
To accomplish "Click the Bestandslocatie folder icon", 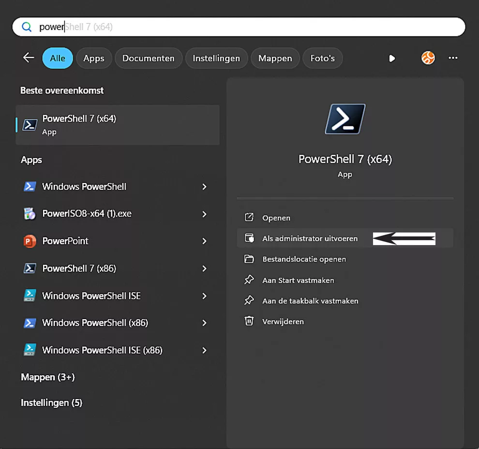I will point(249,259).
